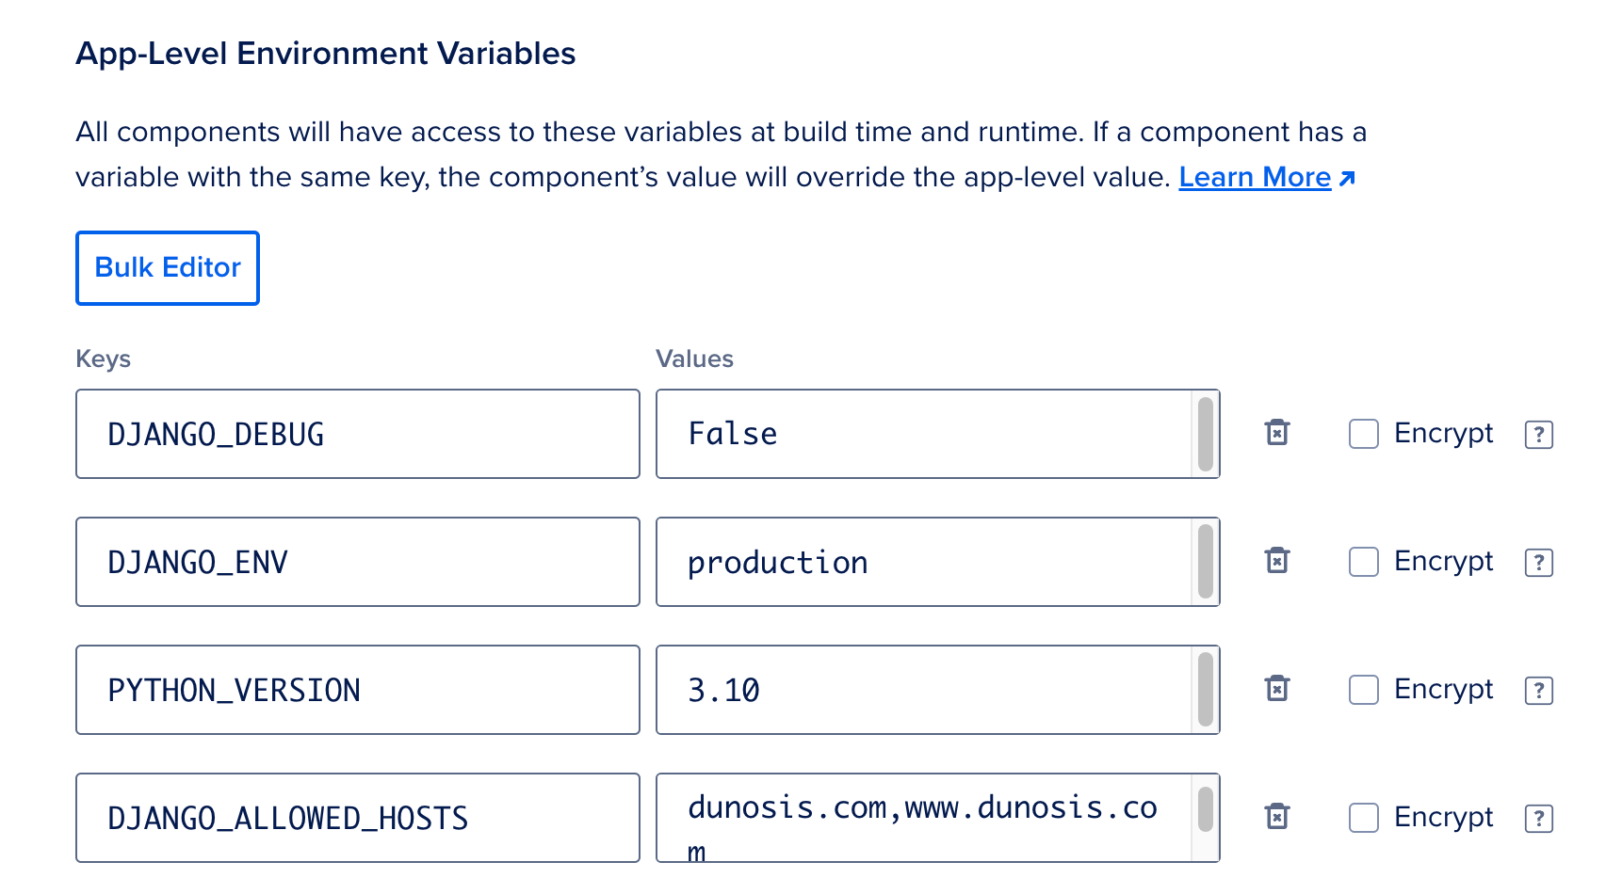This screenshot has width=1622, height=894.
Task: Delete the DJANGO_DEBUG variable row
Action: (1276, 433)
